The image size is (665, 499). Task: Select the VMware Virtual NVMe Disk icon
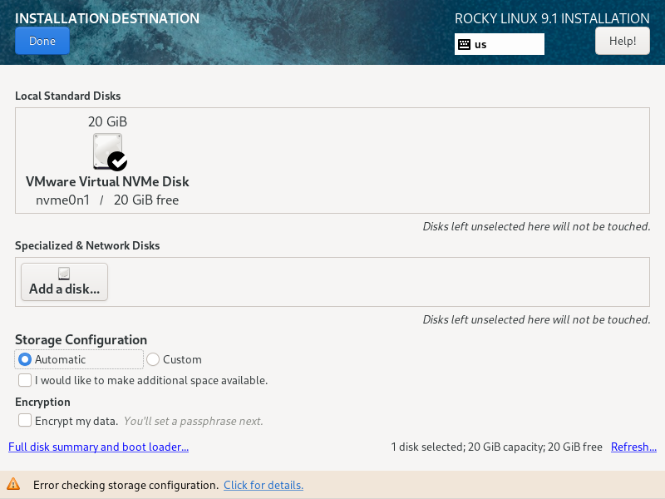coord(108,151)
